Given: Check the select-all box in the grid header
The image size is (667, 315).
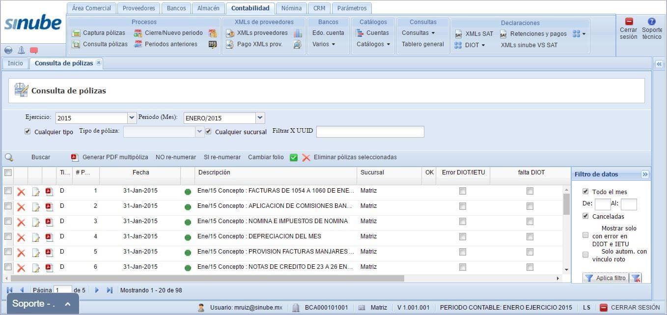Looking at the screenshot, I should [8, 172].
